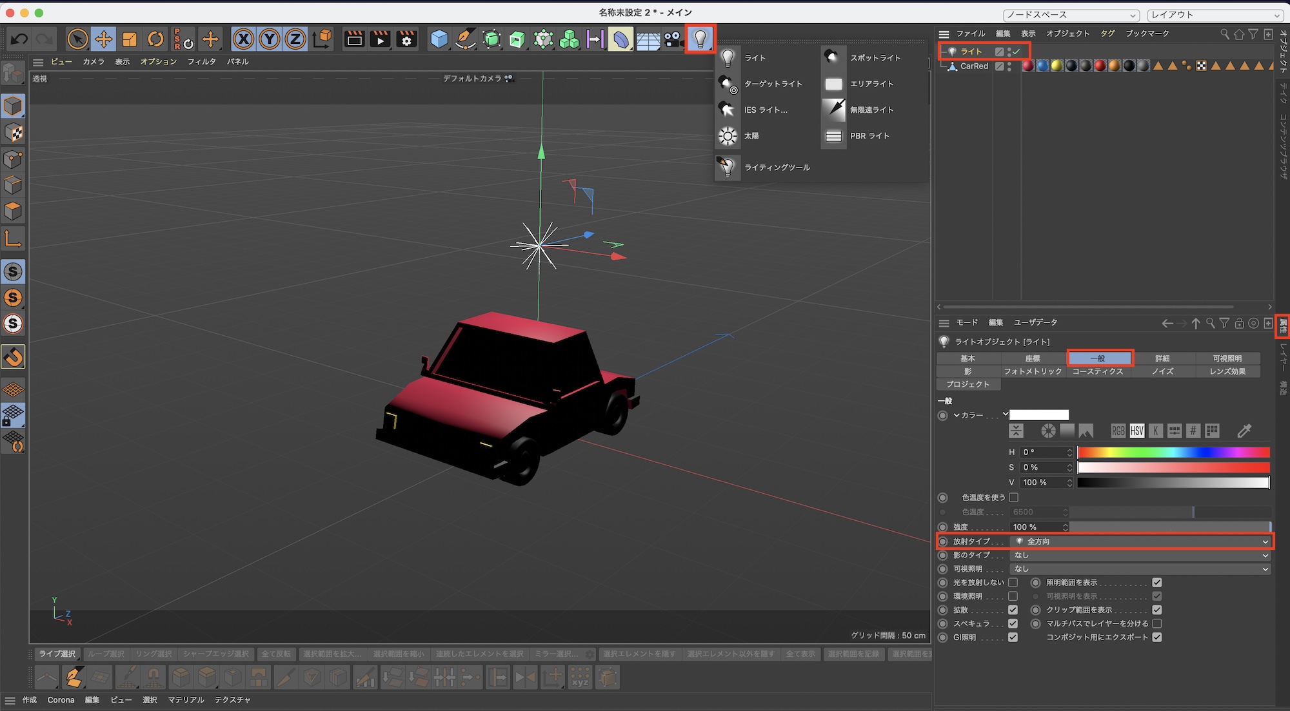Image resolution: width=1290 pixels, height=711 pixels.
Task: Pick the eyedropper color picker icon
Action: point(1244,431)
